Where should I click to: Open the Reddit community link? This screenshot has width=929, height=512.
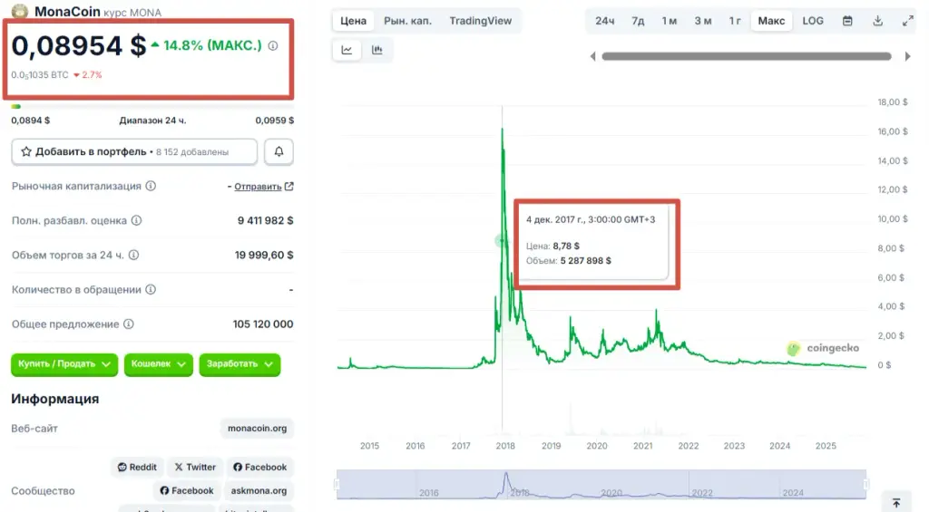(137, 467)
